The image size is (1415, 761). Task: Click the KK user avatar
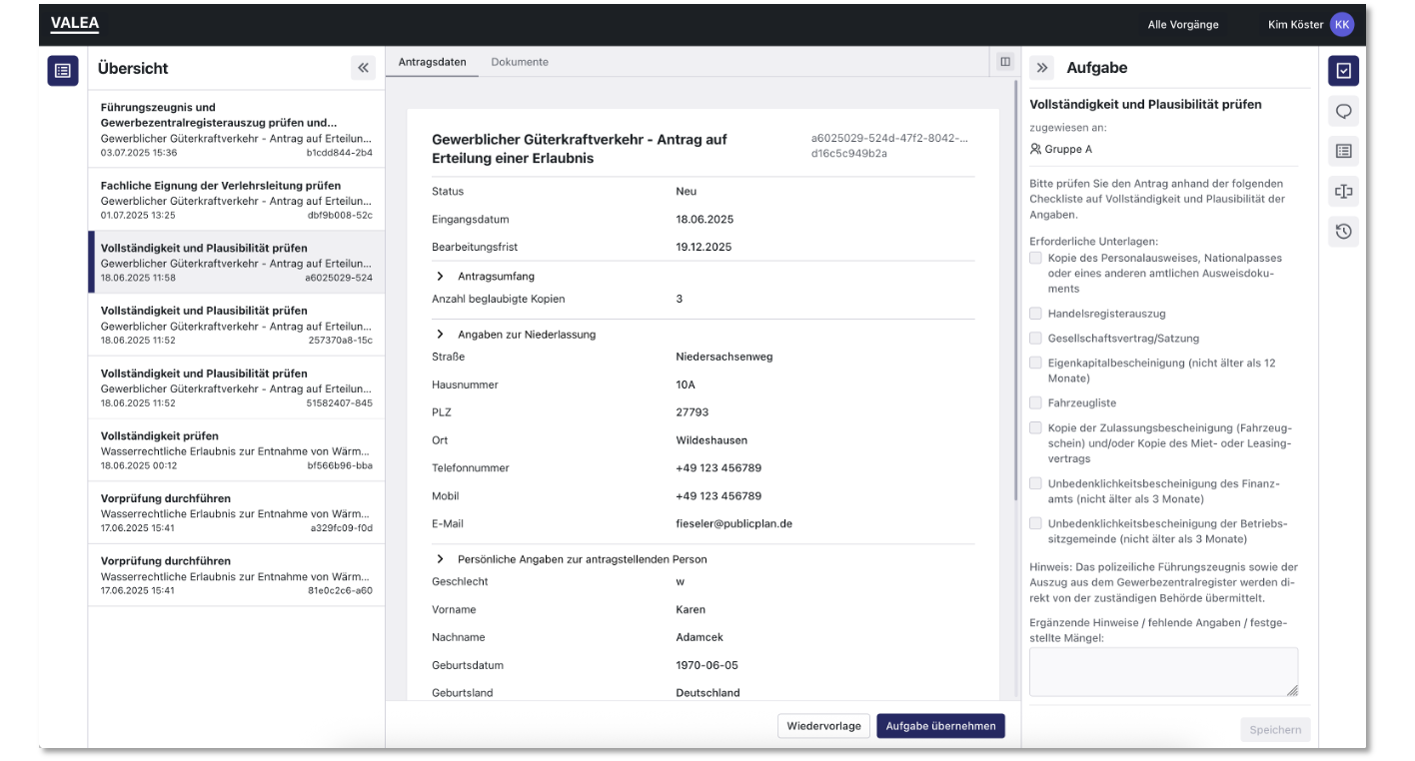point(1341,25)
